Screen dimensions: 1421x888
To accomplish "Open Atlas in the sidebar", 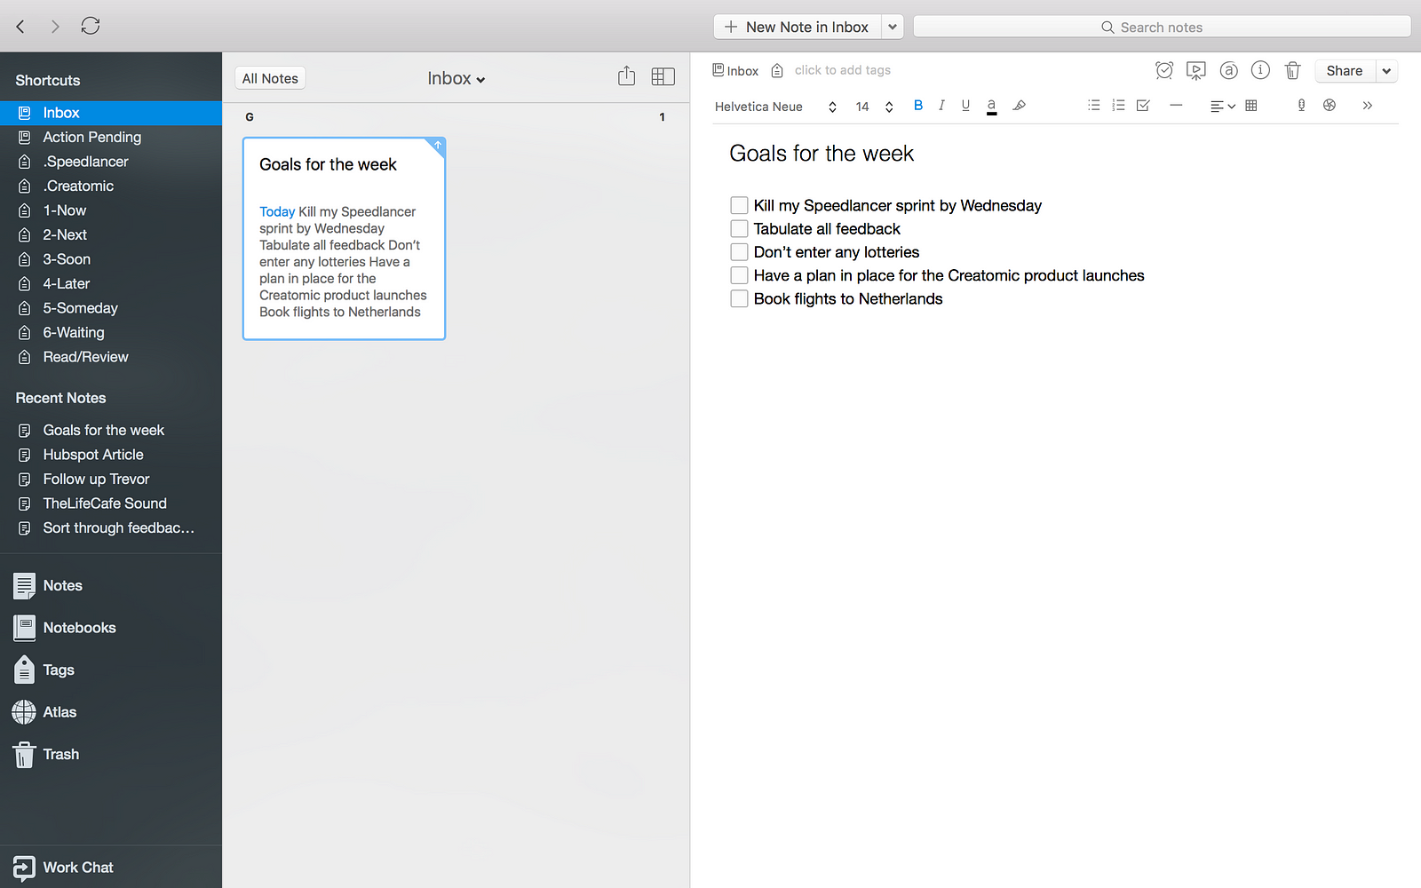I will (x=44, y=712).
